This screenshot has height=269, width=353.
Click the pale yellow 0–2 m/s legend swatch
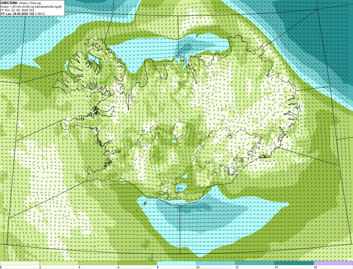click(20, 263)
